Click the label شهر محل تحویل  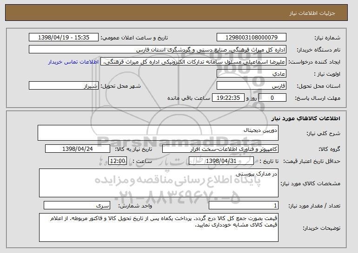point(121,86)
